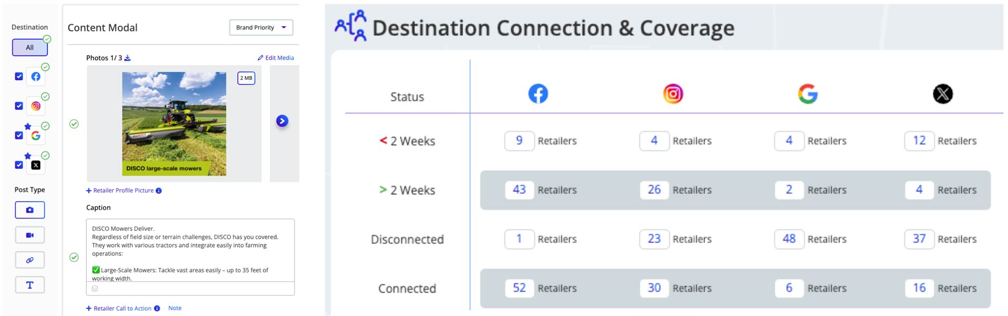Open the Note link
Image resolution: width=1008 pixels, height=316 pixels.
point(175,308)
